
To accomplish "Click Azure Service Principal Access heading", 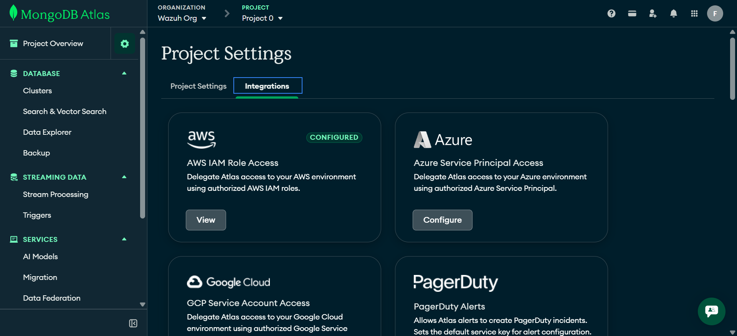I will (x=478, y=163).
